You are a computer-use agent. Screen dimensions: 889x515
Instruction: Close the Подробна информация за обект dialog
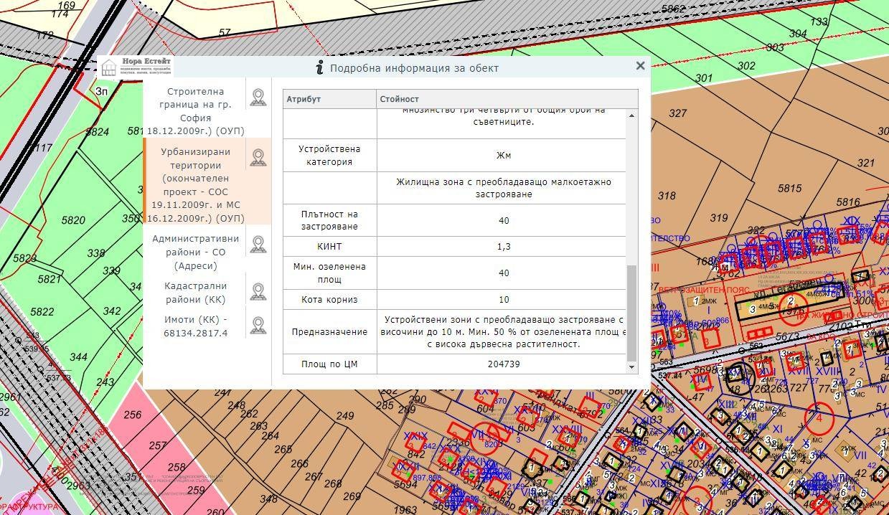click(640, 66)
